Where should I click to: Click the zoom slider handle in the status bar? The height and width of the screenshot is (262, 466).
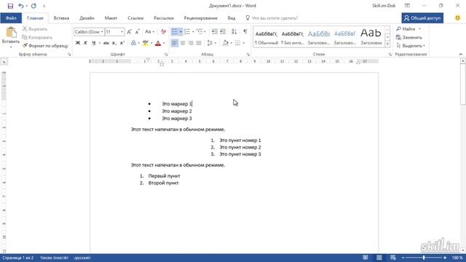pyautogui.click(x=424, y=258)
